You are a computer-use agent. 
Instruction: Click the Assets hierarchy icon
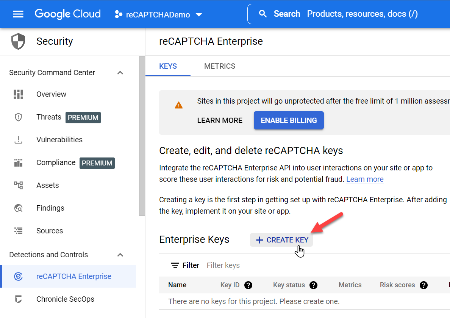(18, 185)
